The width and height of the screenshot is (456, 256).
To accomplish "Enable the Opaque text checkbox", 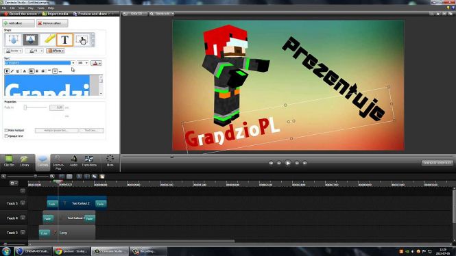I will (x=6, y=136).
